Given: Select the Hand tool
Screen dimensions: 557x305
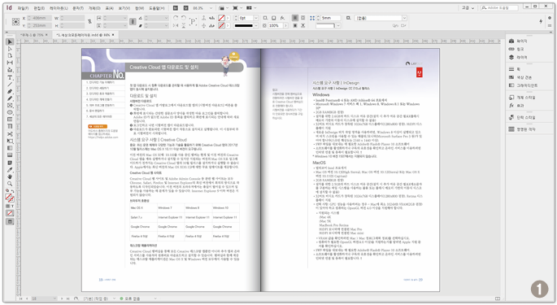Looking at the screenshot, I should point(10,176).
